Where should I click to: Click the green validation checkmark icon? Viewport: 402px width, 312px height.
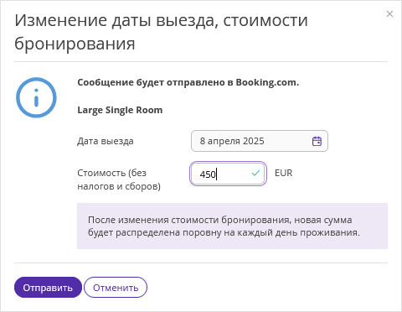pyautogui.click(x=255, y=174)
